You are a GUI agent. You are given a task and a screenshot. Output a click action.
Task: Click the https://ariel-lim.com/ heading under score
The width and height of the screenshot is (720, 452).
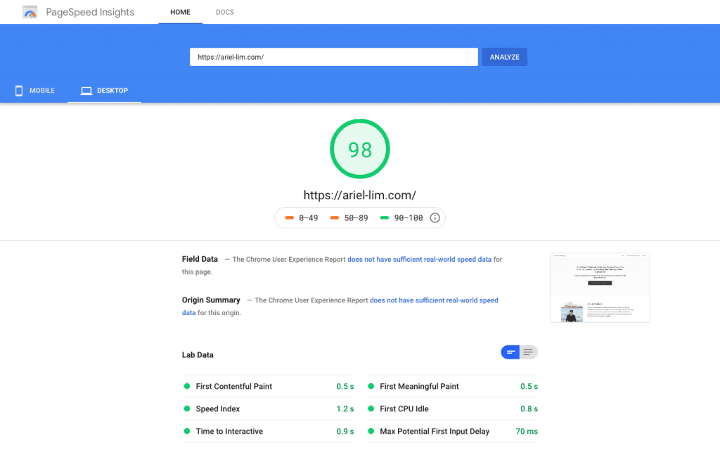coord(360,195)
